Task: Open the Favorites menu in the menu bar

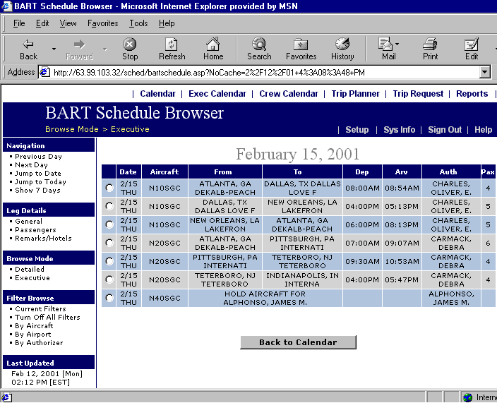Action: (x=103, y=23)
